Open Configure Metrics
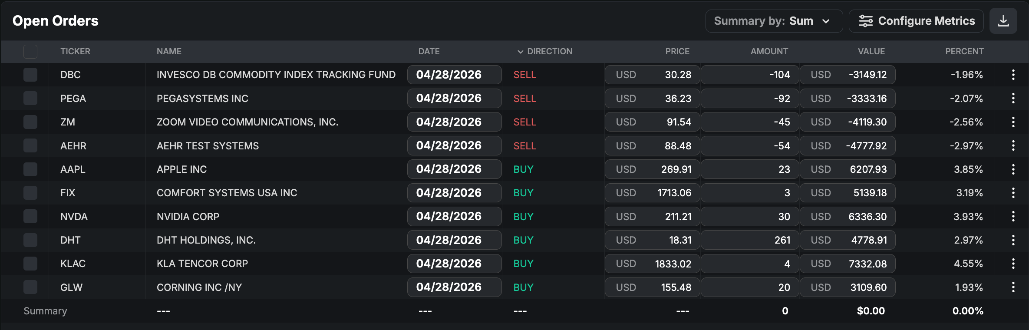The image size is (1029, 330). (916, 21)
